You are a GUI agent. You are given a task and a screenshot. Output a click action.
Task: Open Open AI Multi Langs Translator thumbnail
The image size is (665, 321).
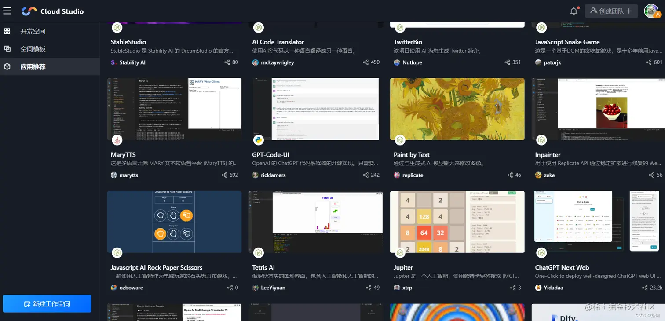[174, 312]
